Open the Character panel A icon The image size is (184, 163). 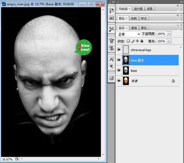pyautogui.click(x=112, y=60)
